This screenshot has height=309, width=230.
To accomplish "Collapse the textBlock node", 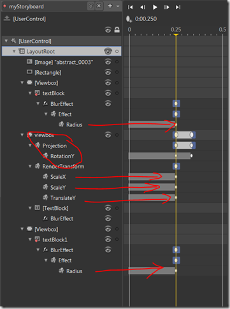I will pyautogui.click(x=30, y=93).
